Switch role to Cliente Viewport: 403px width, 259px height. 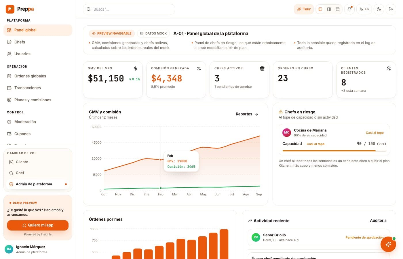pos(38,162)
